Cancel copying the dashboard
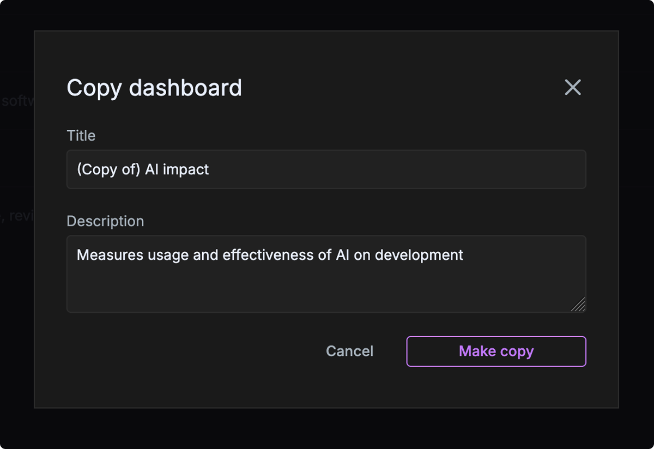The width and height of the screenshot is (654, 449). 349,351
